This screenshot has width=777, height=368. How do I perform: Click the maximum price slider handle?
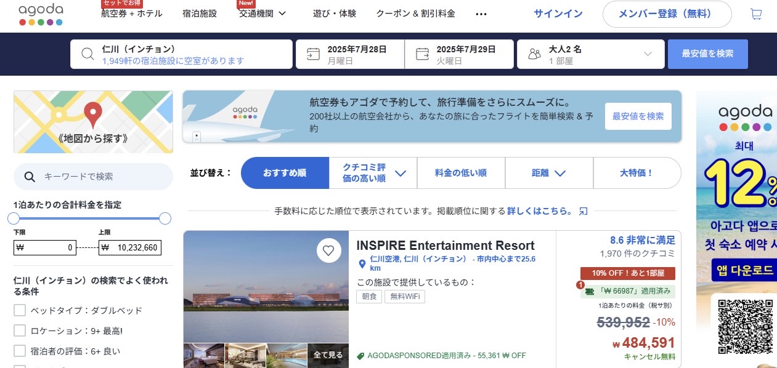pos(165,218)
